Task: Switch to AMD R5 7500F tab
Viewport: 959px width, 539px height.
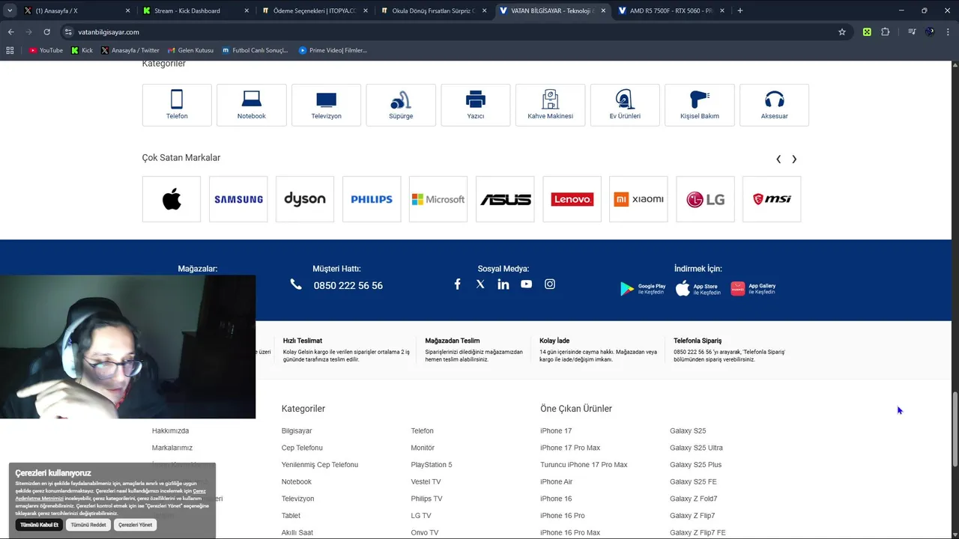Action: 671,10
